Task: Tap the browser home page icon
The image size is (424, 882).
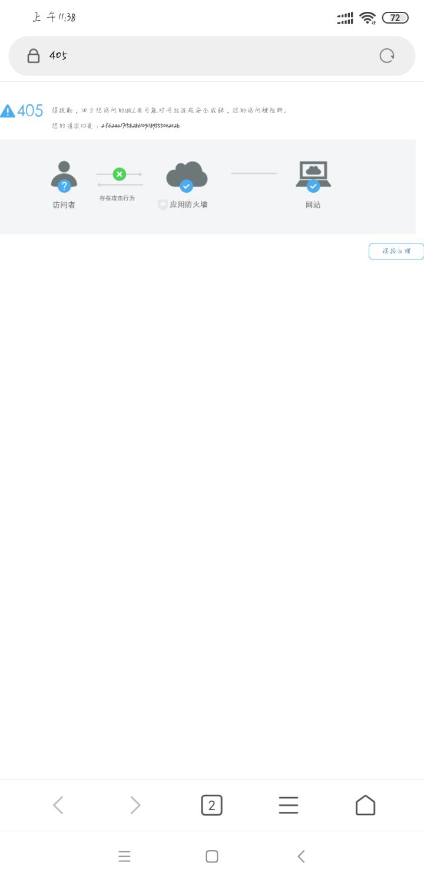Action: [365, 805]
